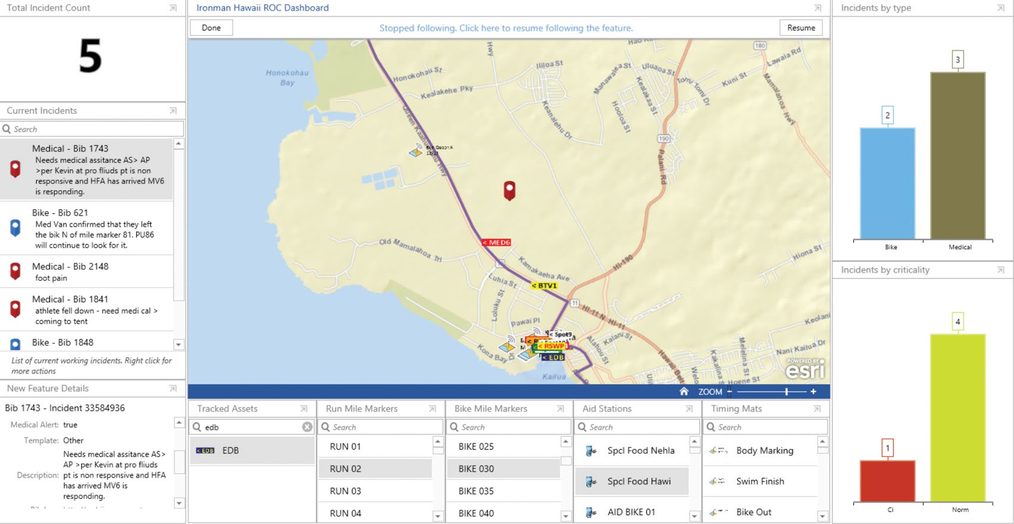
Task: Click the Run Mile Markers search field
Action: click(x=381, y=427)
